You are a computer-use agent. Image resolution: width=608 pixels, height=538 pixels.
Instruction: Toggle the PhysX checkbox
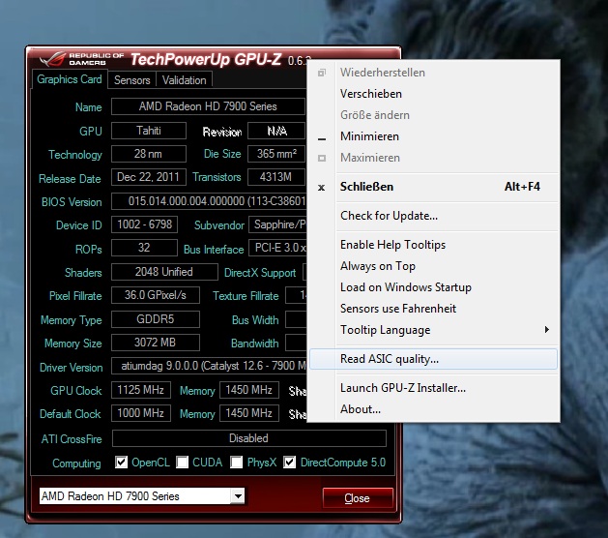(237, 462)
